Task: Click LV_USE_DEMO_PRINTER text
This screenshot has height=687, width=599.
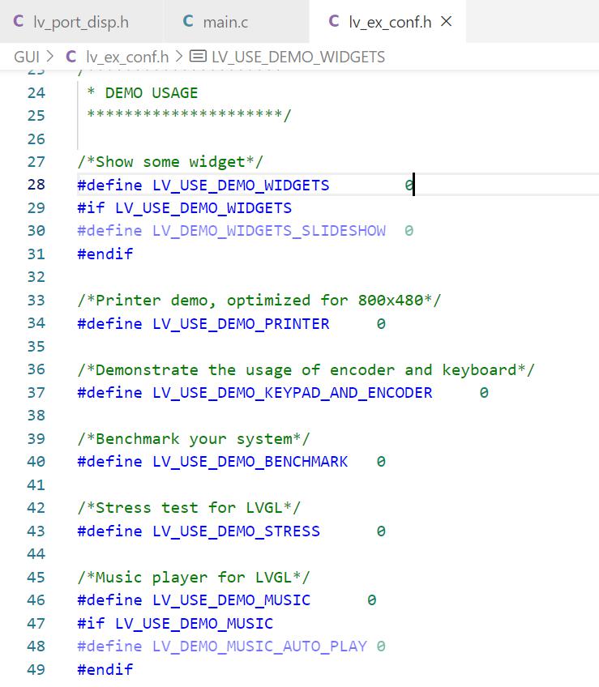Action: click(x=241, y=324)
